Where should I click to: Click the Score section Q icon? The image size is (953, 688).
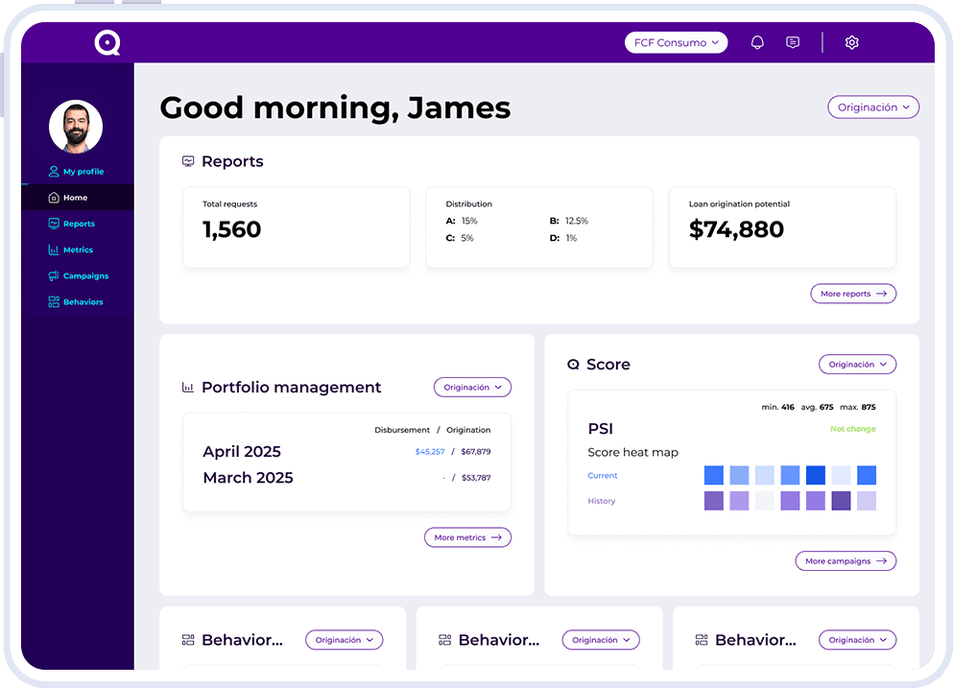pyautogui.click(x=573, y=364)
